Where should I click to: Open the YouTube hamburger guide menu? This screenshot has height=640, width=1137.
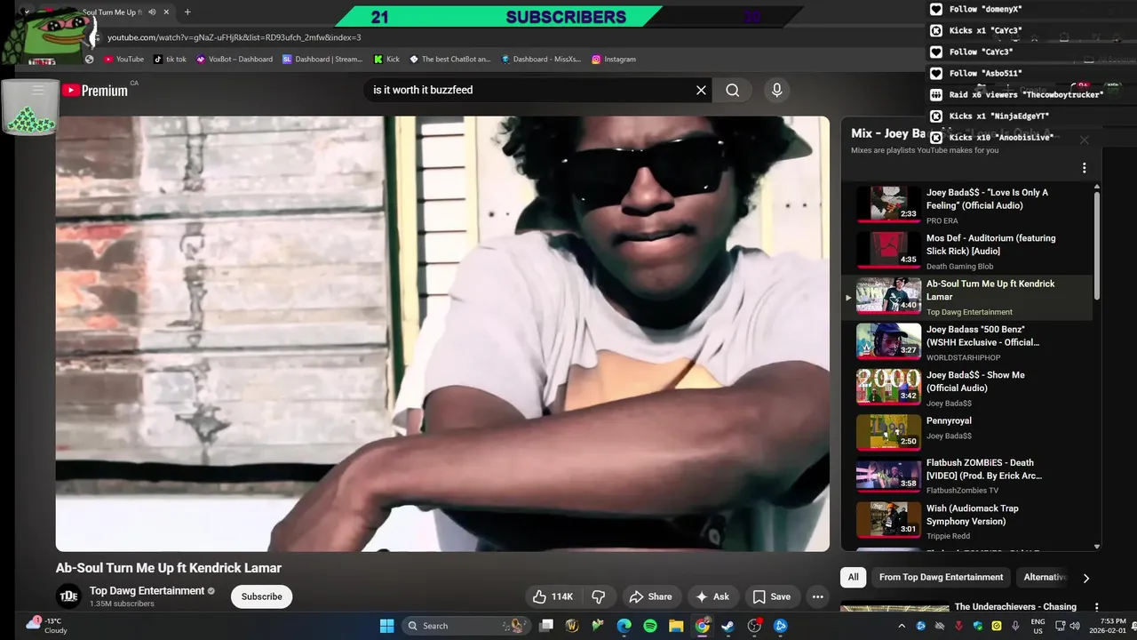click(x=37, y=90)
